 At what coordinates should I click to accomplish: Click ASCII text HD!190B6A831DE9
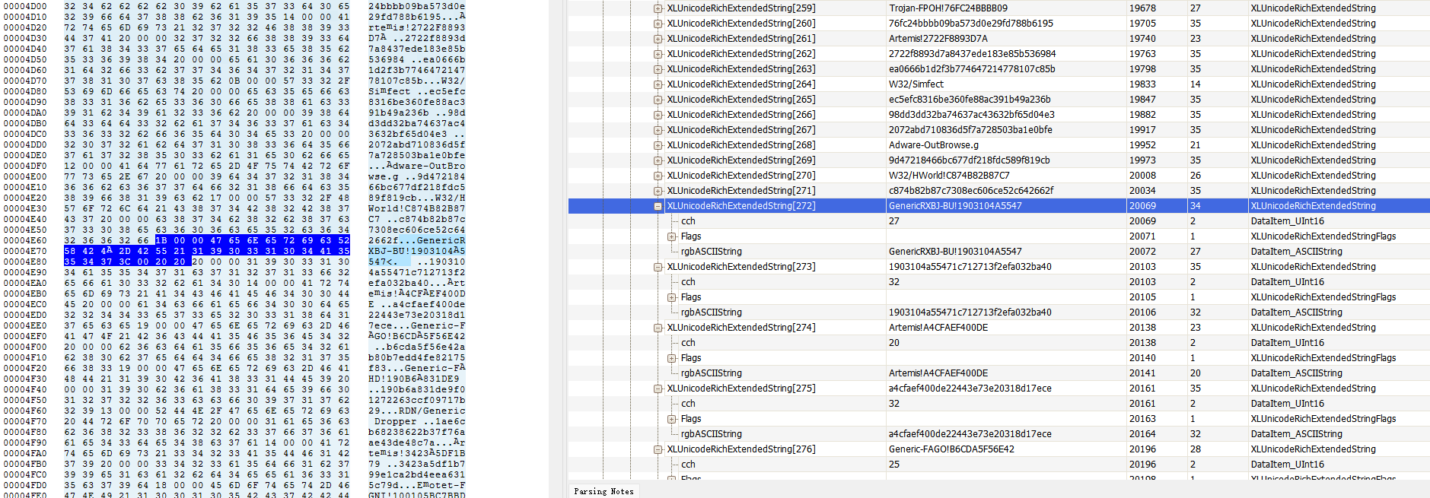pos(413,379)
